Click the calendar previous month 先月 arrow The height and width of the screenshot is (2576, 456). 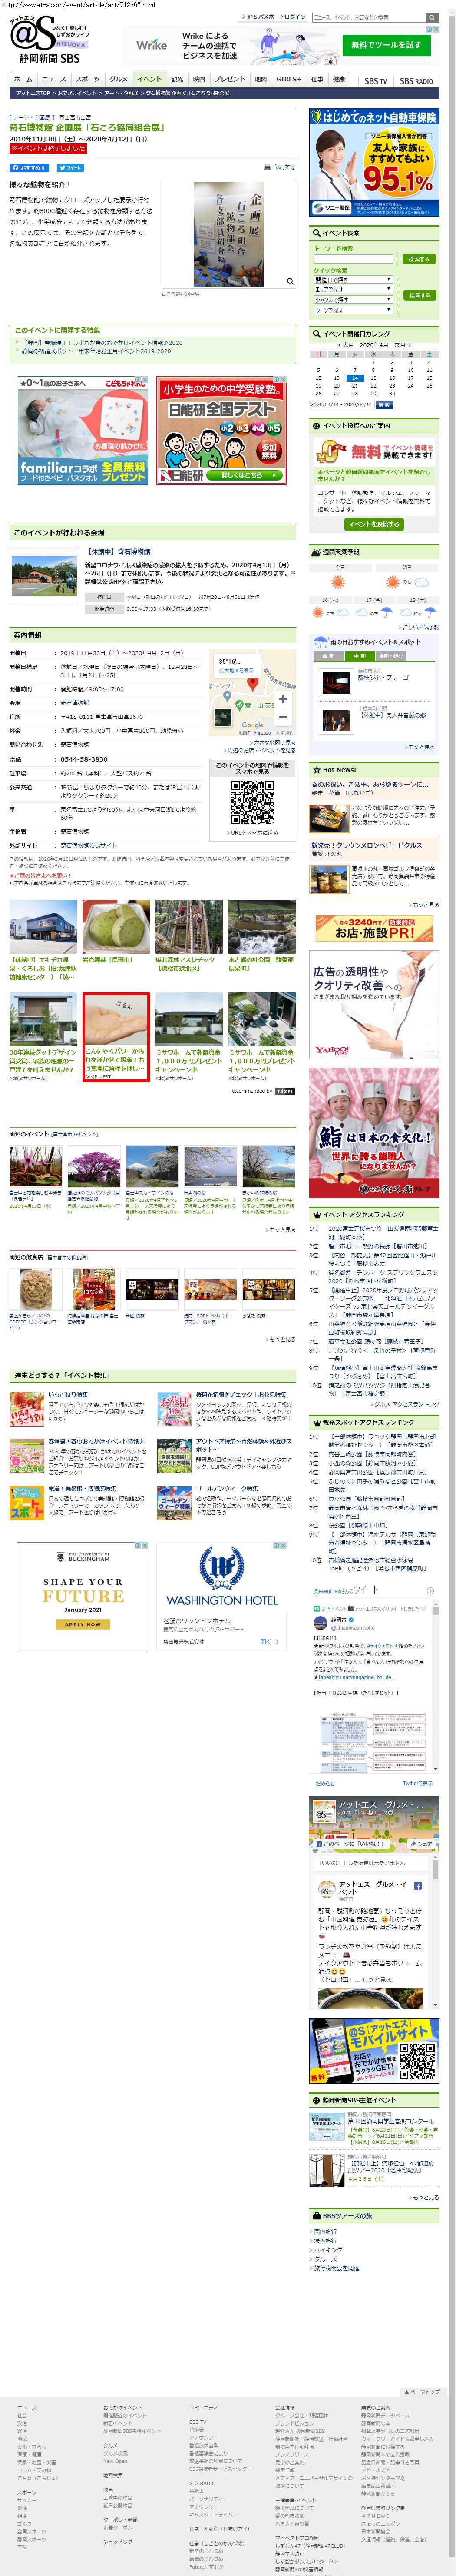point(345,345)
